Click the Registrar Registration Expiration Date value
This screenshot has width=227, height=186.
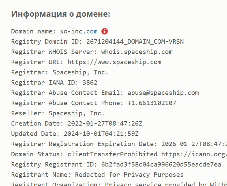(194, 144)
